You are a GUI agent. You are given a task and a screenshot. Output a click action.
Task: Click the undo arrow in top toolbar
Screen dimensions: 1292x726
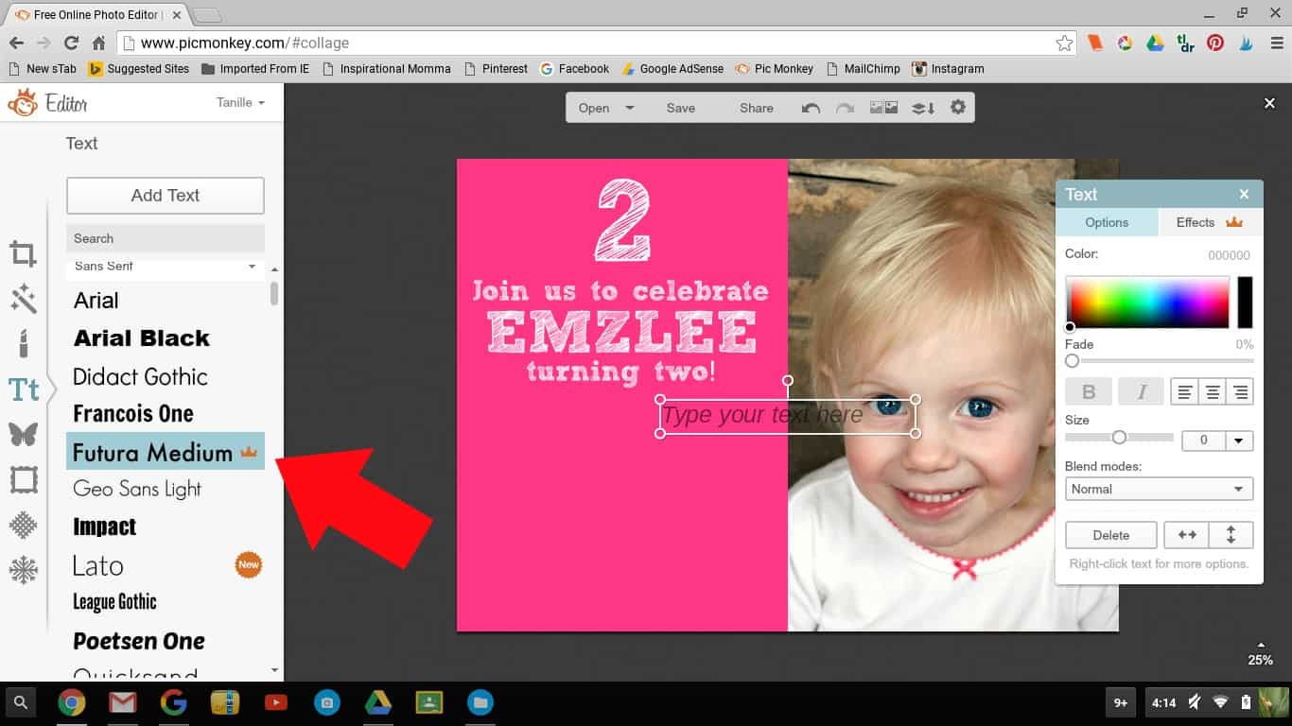click(x=811, y=108)
